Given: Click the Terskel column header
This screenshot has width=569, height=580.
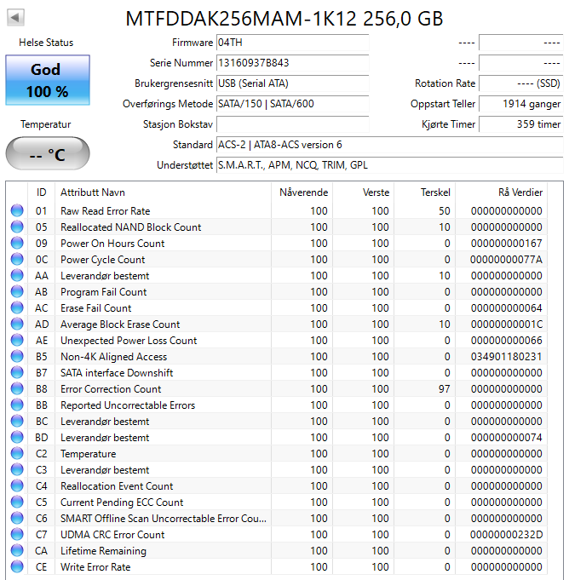Looking at the screenshot, I should pyautogui.click(x=434, y=192).
